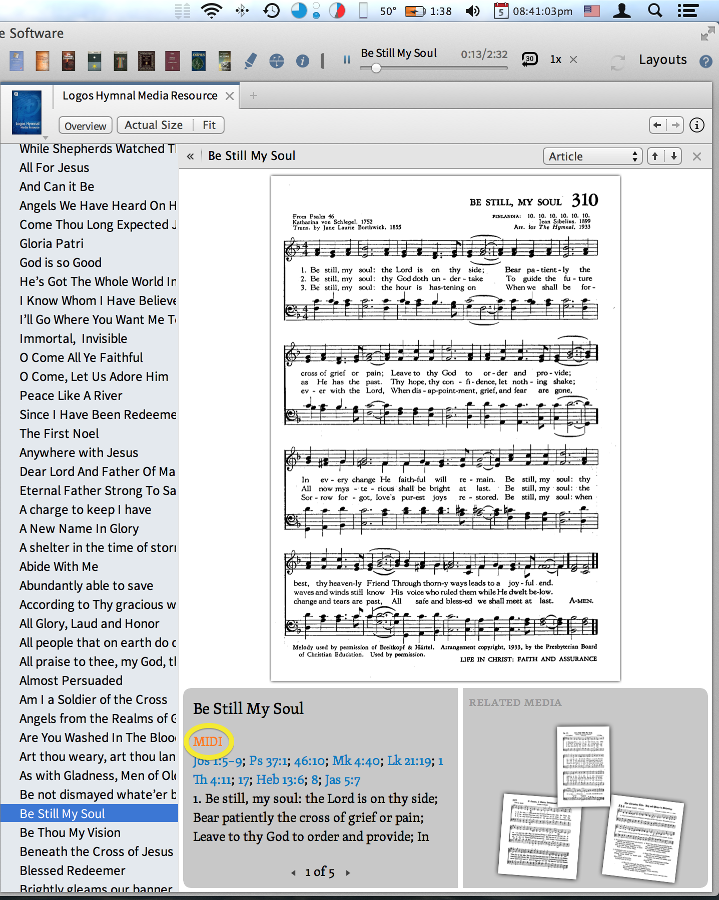719x900 pixels.
Task: Switch to Overview view
Action: point(85,125)
